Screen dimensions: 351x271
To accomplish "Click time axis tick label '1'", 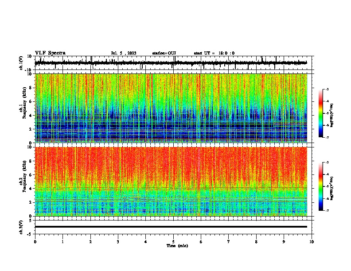I will click(x=62, y=242).
